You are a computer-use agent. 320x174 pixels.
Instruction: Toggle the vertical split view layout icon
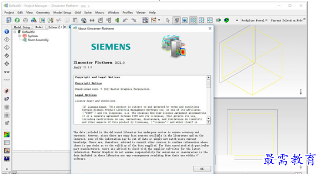click(x=209, y=20)
